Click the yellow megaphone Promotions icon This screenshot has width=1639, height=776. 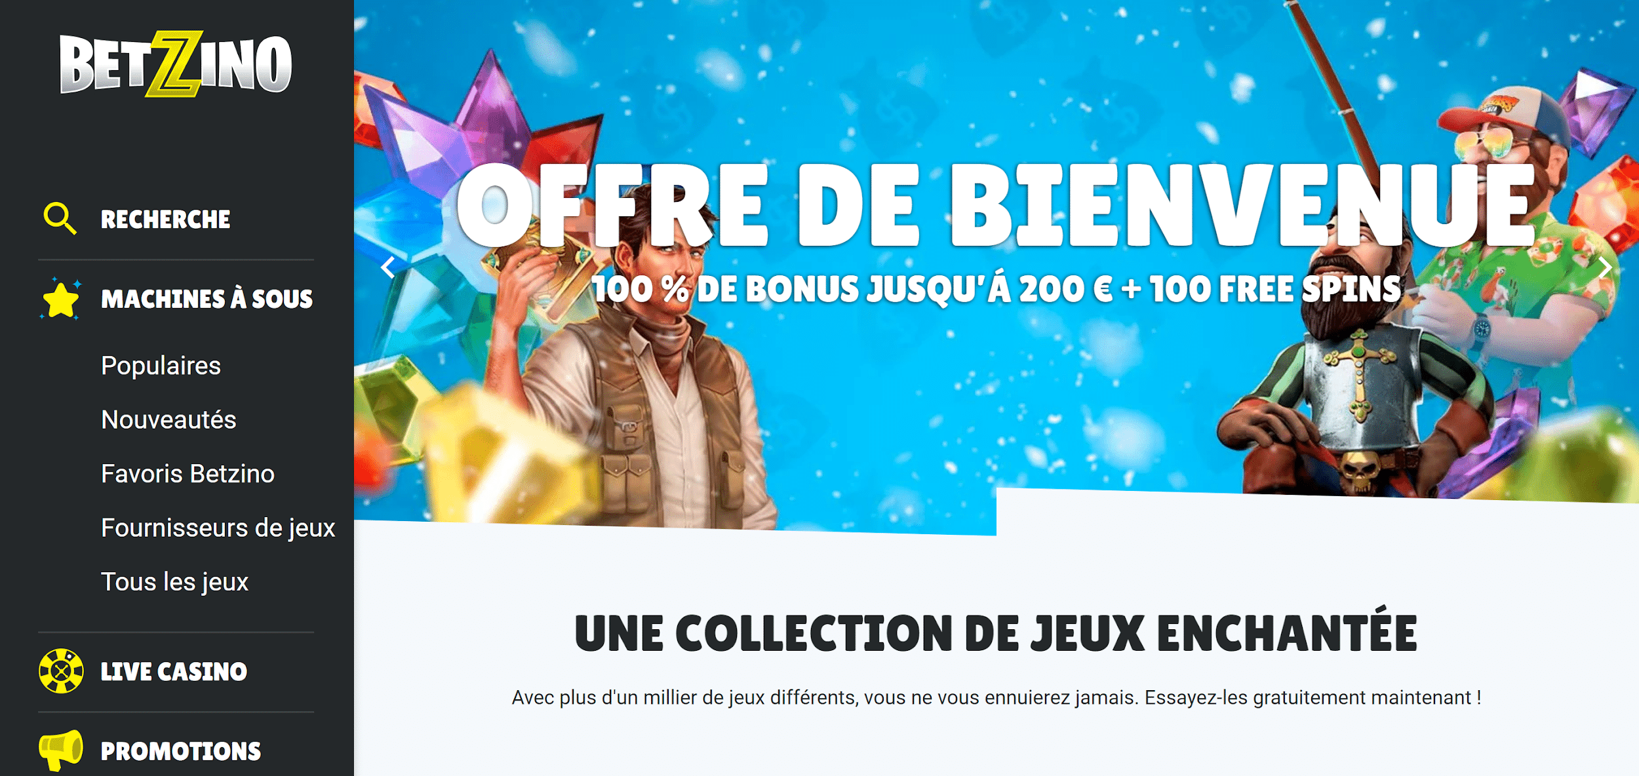click(x=61, y=750)
